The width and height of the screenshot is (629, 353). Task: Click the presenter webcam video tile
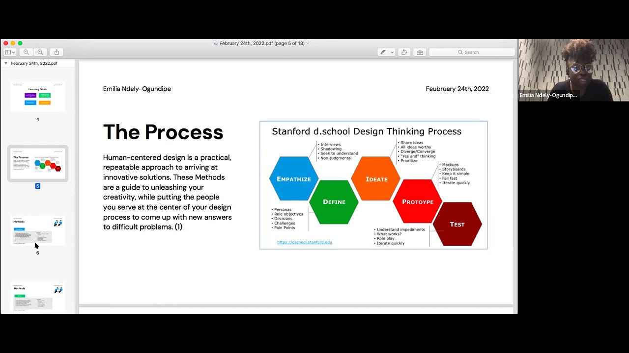[573, 70]
